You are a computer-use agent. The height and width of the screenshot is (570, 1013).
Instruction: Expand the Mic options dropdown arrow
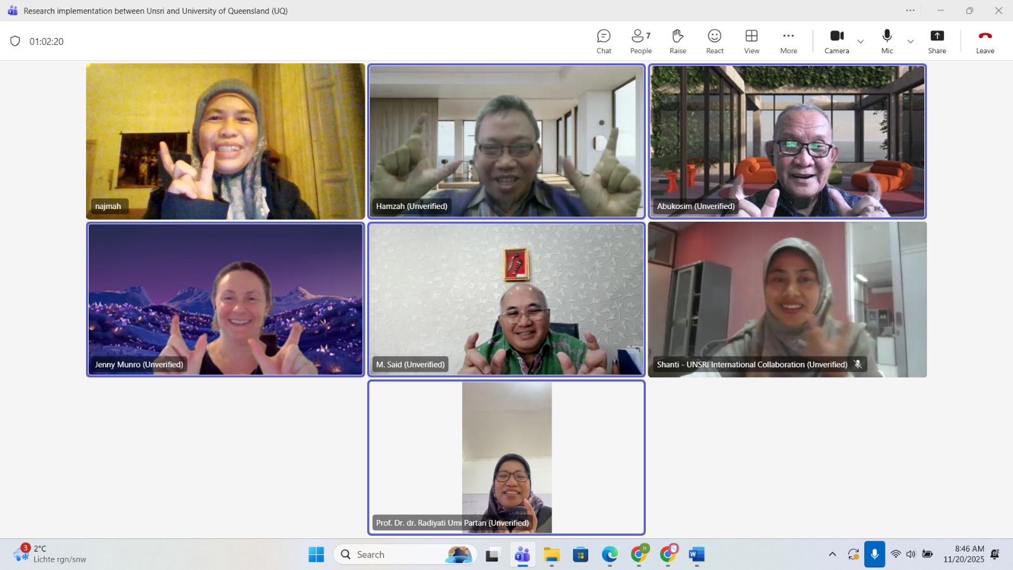point(910,42)
